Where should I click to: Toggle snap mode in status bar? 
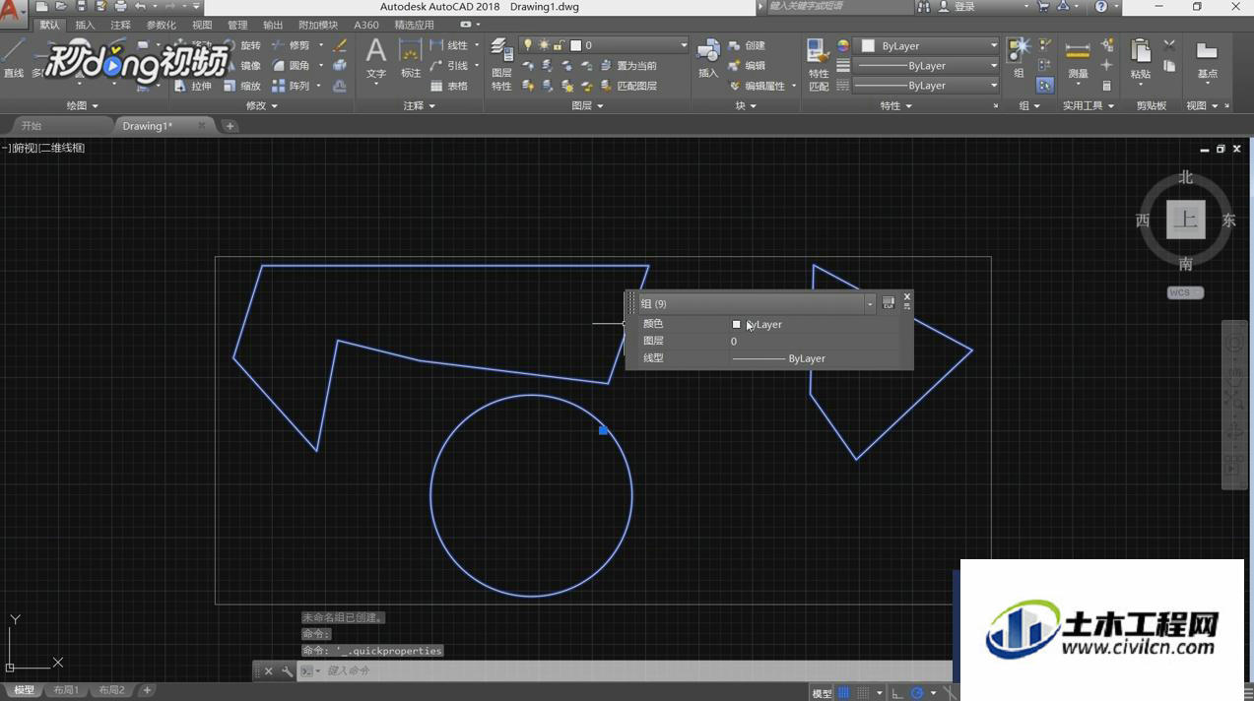864,693
